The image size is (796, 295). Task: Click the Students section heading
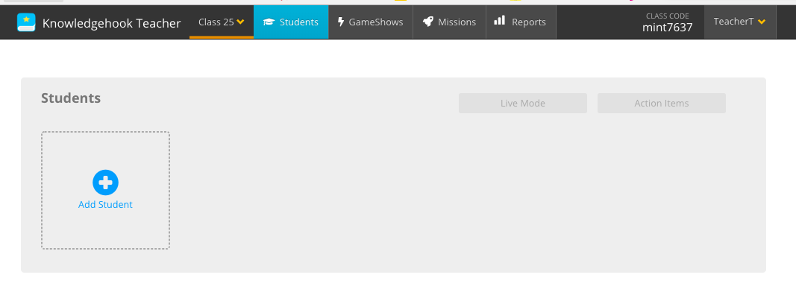(71, 98)
